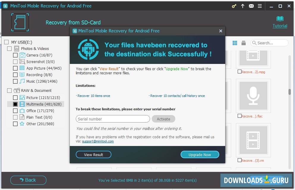This screenshot has width=295, height=190.
Task: Click the search magnifier icon
Action: tap(254, 43)
